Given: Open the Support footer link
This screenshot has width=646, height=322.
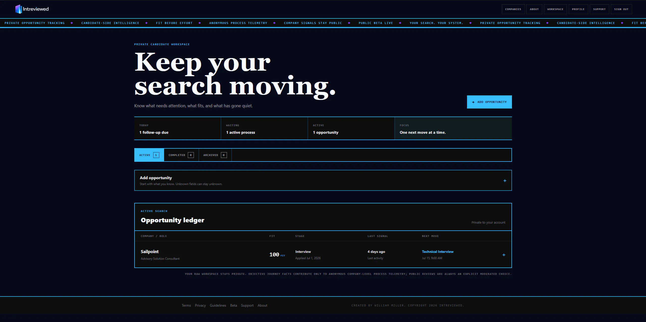Looking at the screenshot, I should click(247, 305).
